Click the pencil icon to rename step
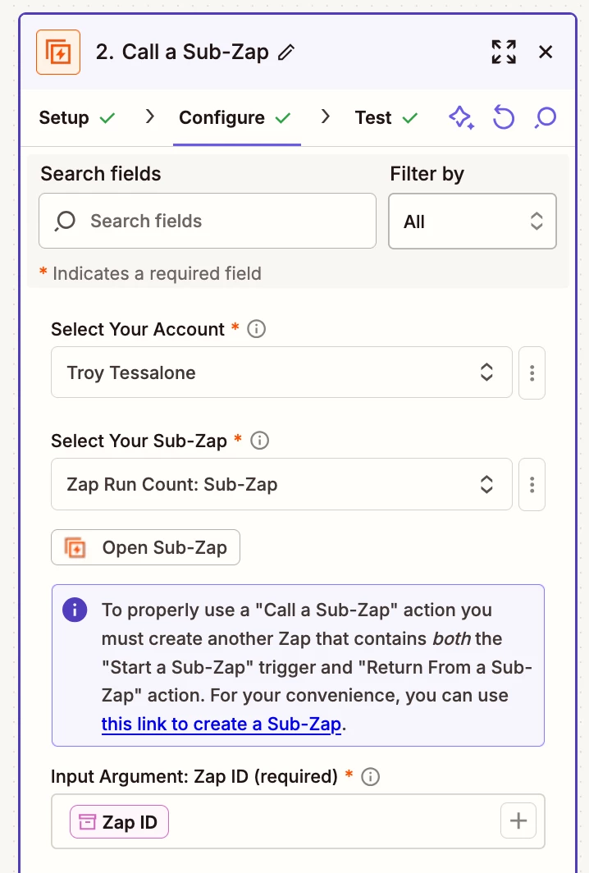 coord(286,53)
